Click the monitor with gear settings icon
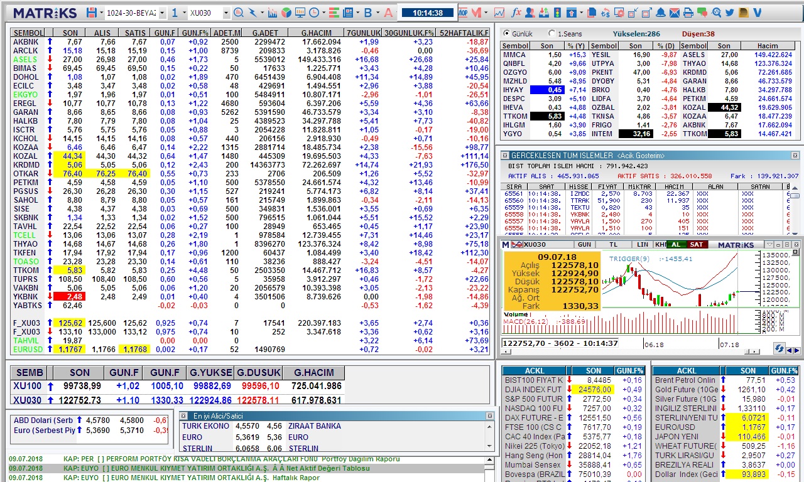 click(x=619, y=13)
